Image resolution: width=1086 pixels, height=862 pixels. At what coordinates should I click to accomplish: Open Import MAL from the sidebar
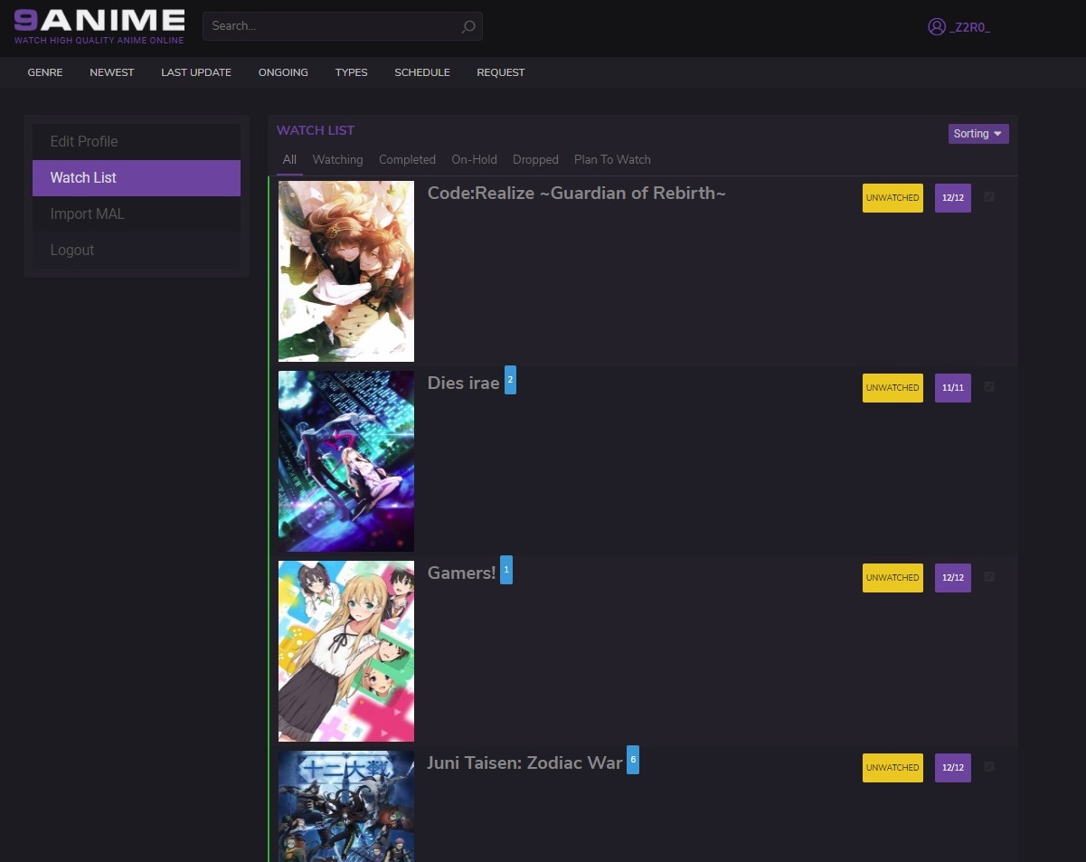(x=88, y=213)
